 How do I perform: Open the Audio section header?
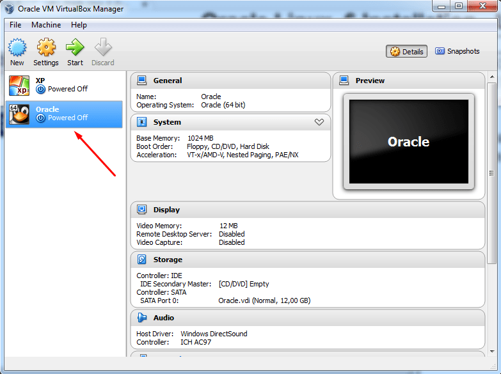(308, 318)
